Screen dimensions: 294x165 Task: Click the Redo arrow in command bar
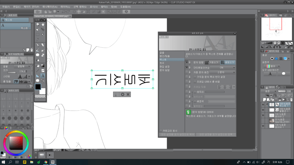tap(68, 12)
